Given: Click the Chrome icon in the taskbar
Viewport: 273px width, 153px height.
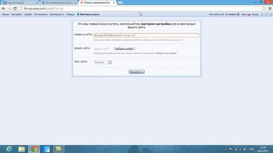Looking at the screenshot, I should click(x=34, y=149).
